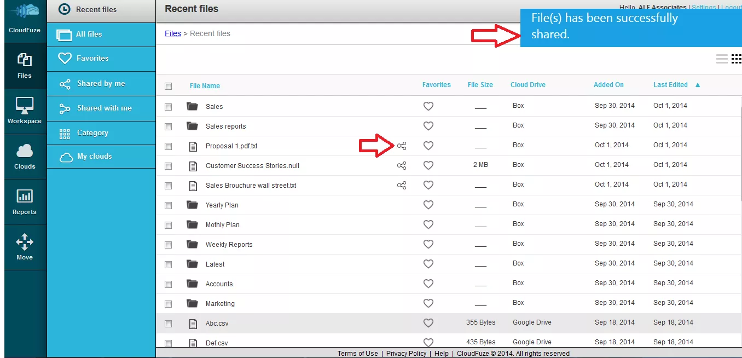The height and width of the screenshot is (358, 742).
Task: Sort by Added On column
Action: [608, 85]
